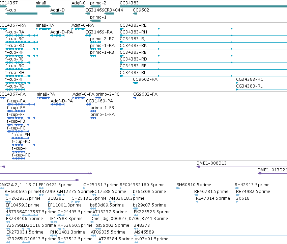Select the f-cup-RD transcript
This screenshot has width=287, height=244.
(x=22, y=49)
